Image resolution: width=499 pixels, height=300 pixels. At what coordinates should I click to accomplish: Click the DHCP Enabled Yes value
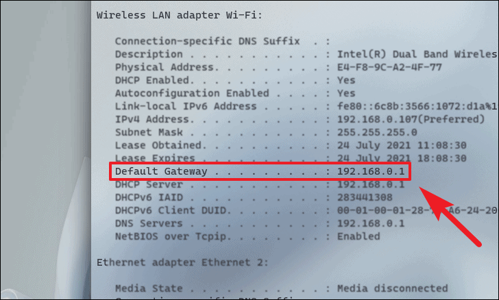point(346,80)
